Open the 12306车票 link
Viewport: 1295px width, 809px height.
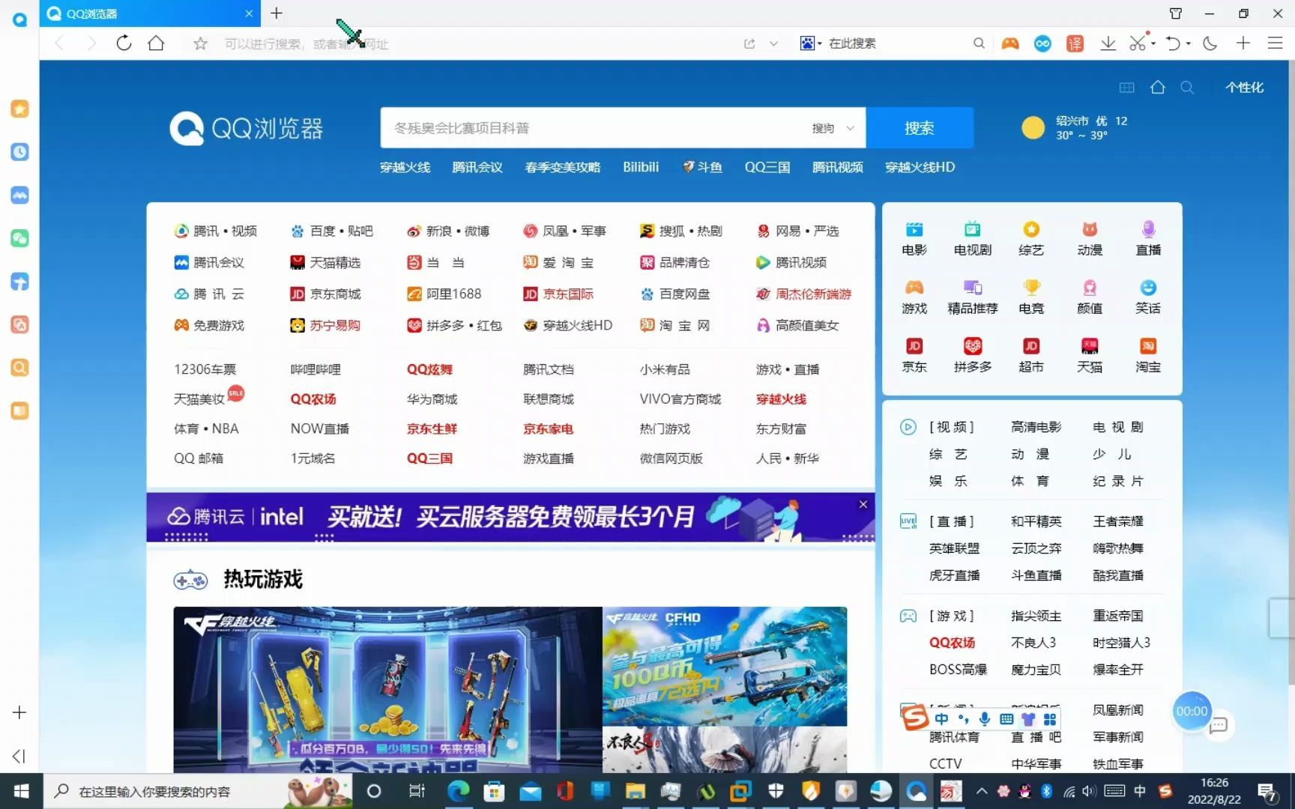(x=205, y=369)
